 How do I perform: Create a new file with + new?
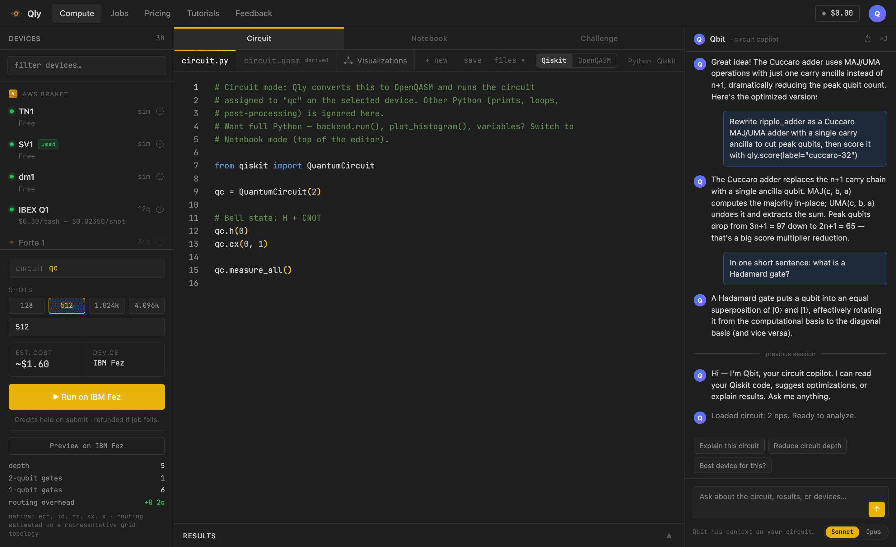pyautogui.click(x=436, y=60)
